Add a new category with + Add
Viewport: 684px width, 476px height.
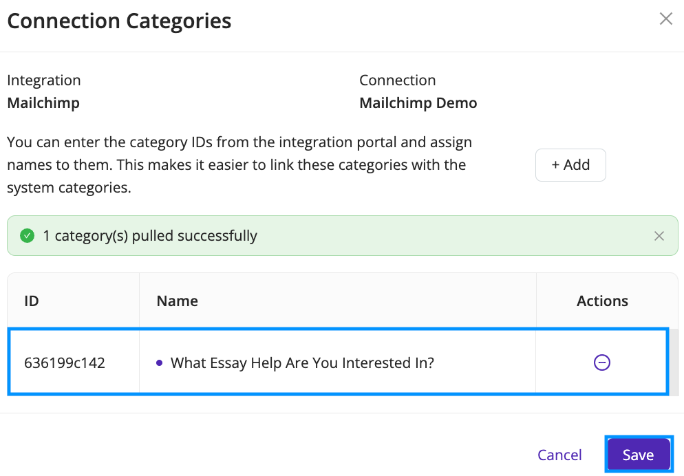(570, 165)
